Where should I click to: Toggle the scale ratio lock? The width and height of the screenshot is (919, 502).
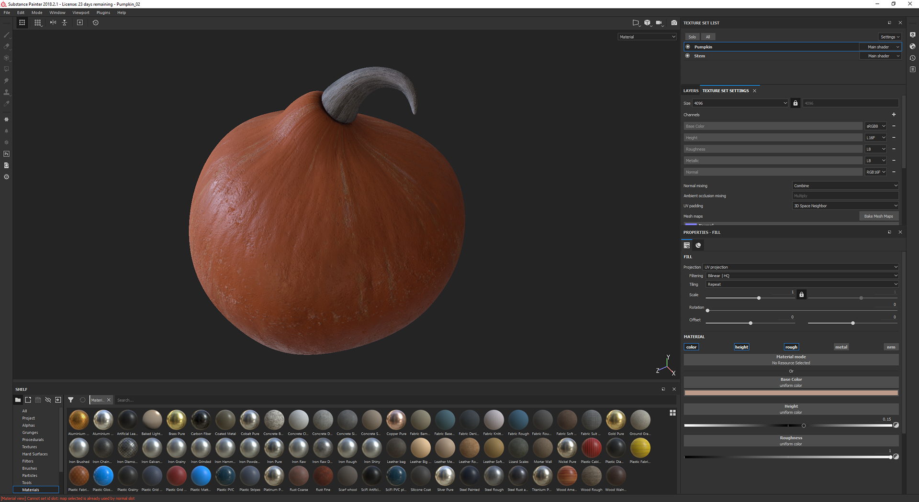[x=802, y=295]
